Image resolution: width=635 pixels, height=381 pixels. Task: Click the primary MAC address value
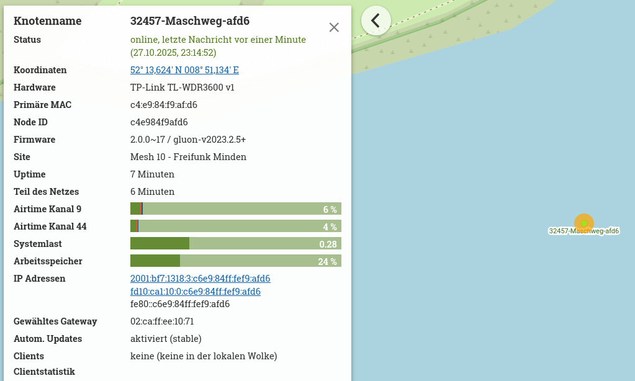[164, 105]
